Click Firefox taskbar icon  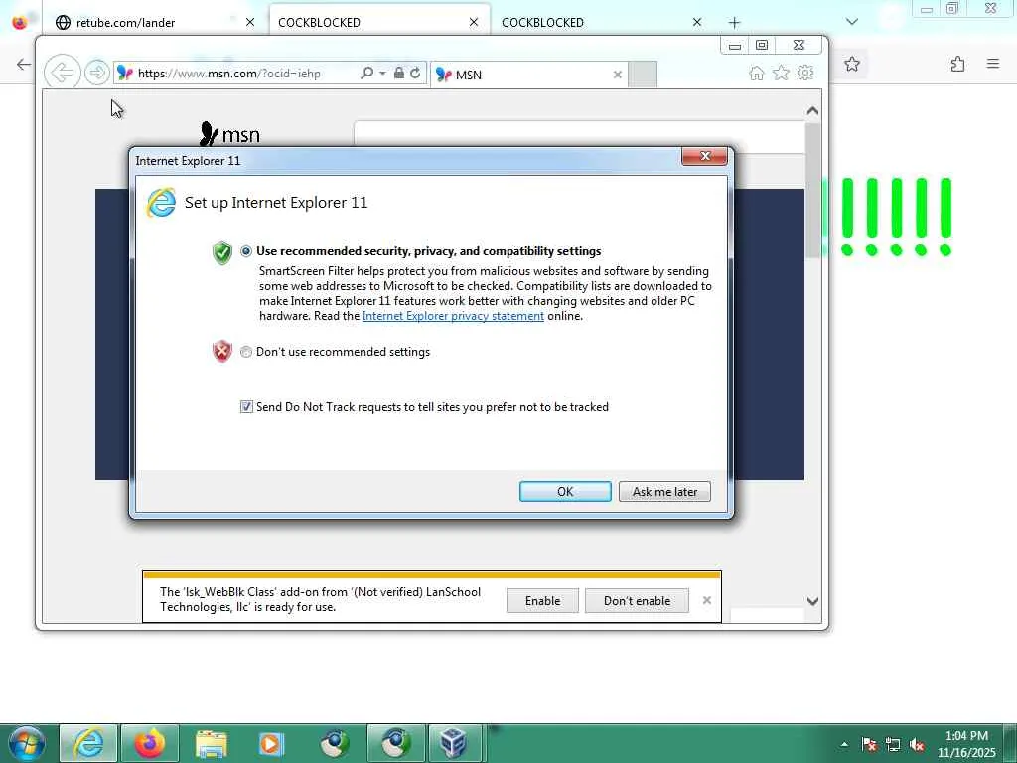click(150, 743)
